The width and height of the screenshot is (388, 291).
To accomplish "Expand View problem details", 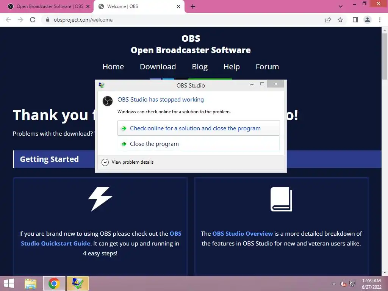I will click(x=128, y=162).
